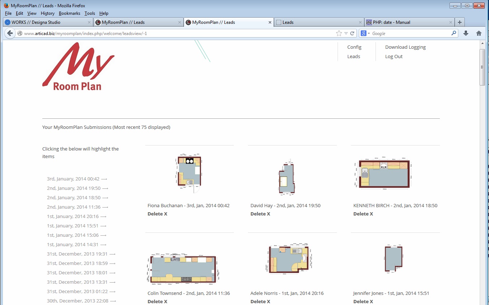Close the PHP: date - Manual tab

pos(451,22)
